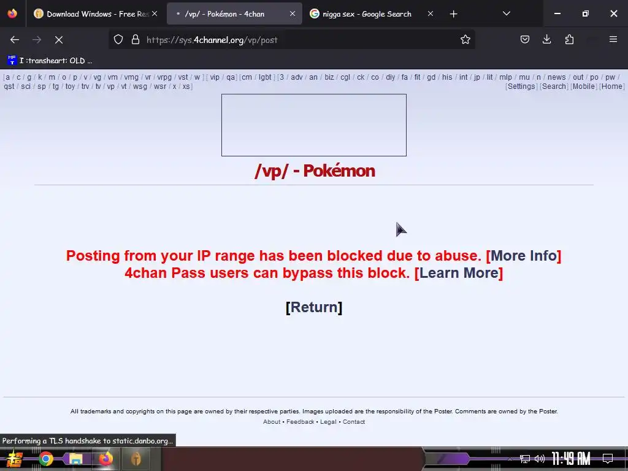Open the footer About link

[x=272, y=422]
